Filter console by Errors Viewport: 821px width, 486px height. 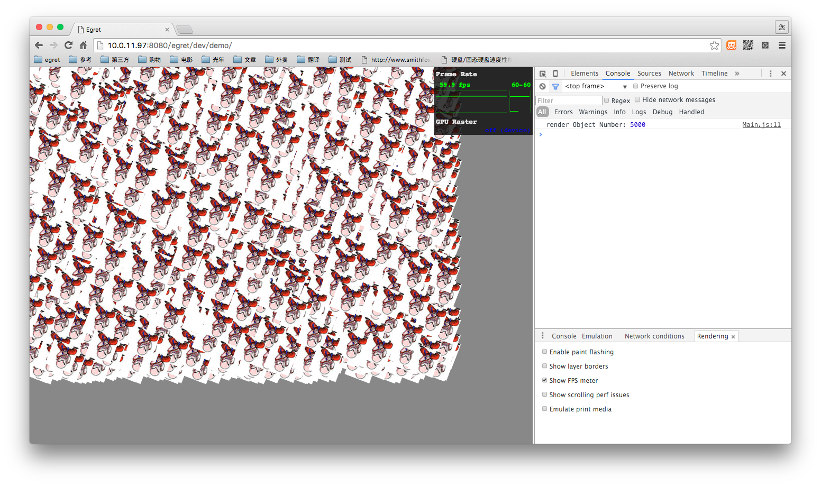tap(563, 112)
